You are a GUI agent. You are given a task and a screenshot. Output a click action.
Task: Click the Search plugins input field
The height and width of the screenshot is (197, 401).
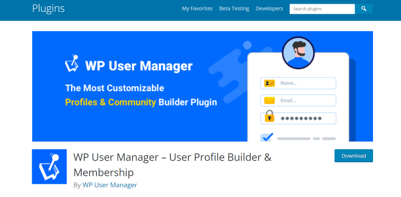322,9
